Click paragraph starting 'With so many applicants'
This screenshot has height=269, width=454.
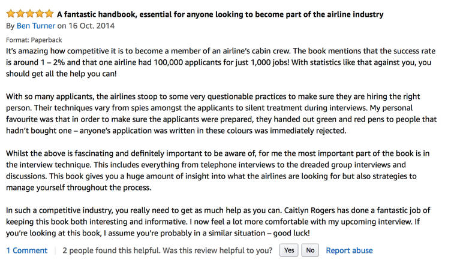221,113
